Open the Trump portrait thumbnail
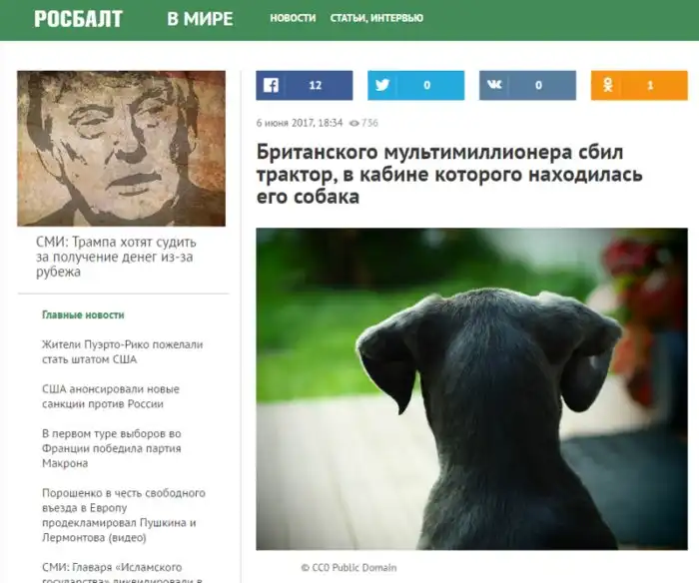 click(x=121, y=149)
